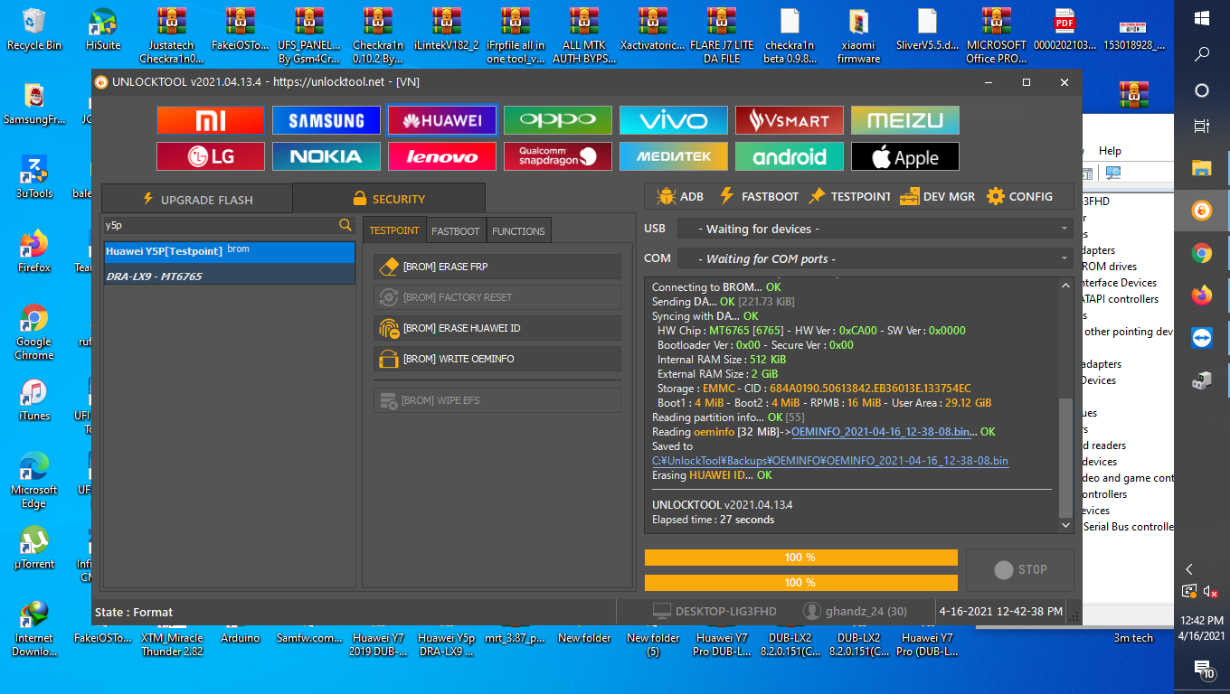Open the FASTBOOT sub-tab
This screenshot has width=1230, height=694.
[x=456, y=230]
